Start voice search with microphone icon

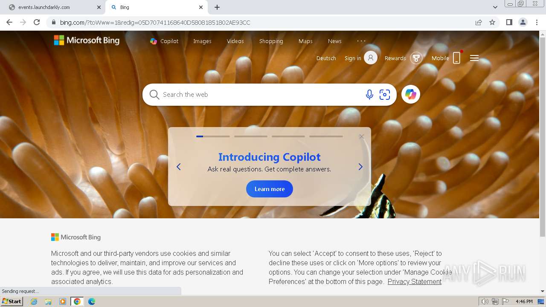[369, 95]
